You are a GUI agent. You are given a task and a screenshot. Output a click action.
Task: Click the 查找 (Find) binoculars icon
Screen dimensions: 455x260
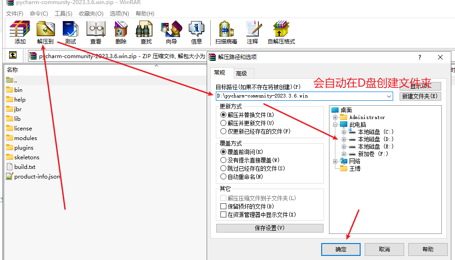144,29
